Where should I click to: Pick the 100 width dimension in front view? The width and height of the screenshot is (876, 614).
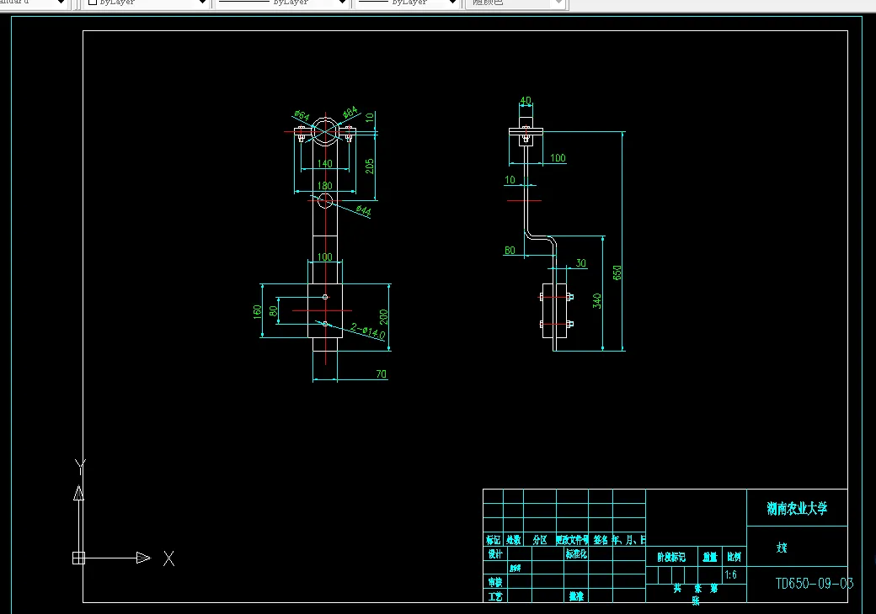(324, 257)
